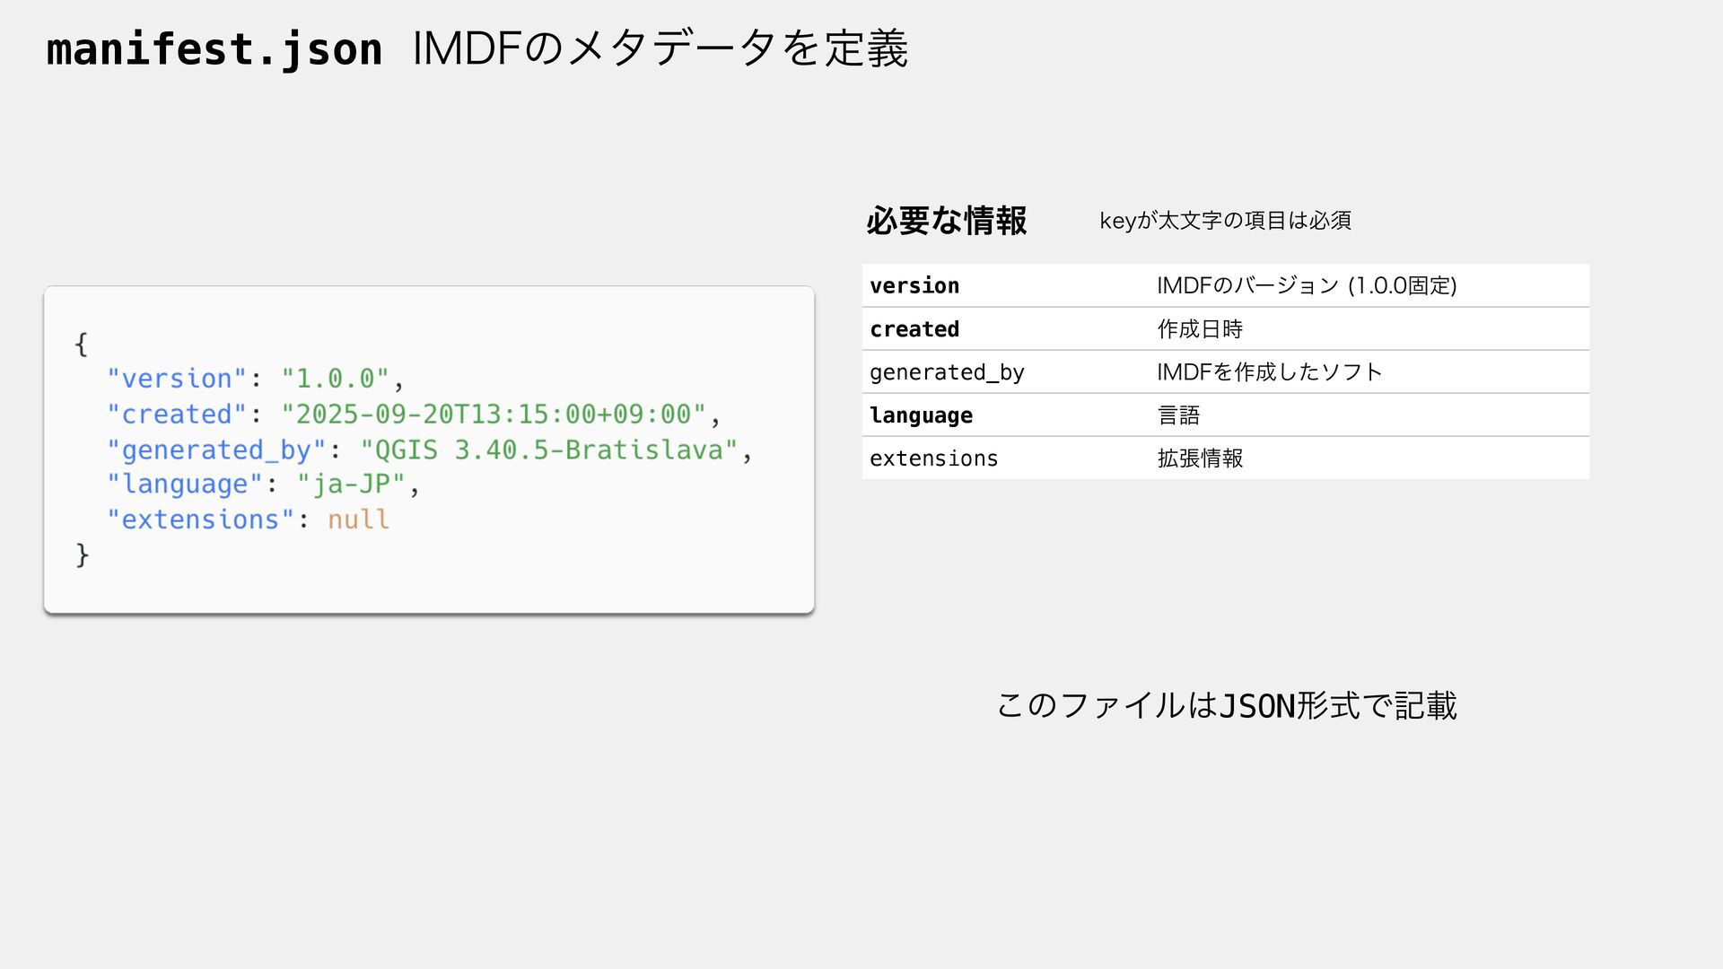Select the created key in the table

pyautogui.click(x=914, y=329)
